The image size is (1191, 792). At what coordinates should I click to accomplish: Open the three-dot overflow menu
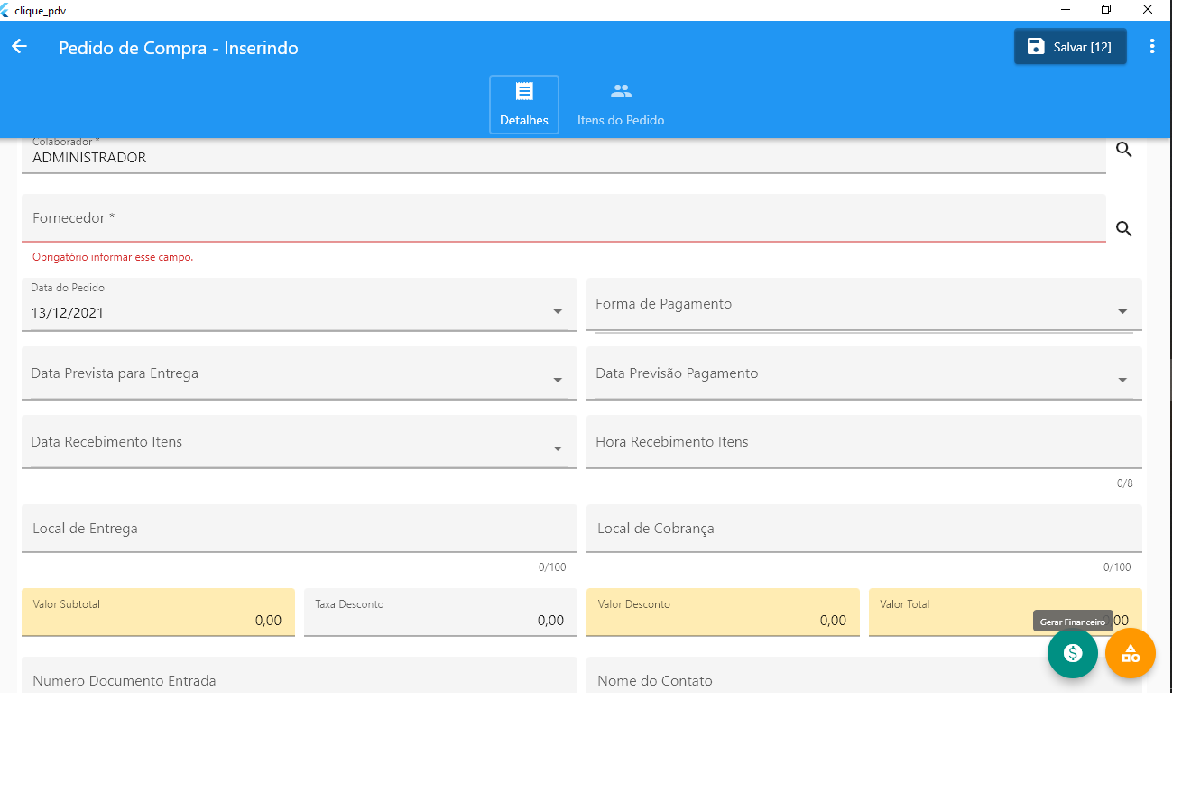coord(1152,47)
